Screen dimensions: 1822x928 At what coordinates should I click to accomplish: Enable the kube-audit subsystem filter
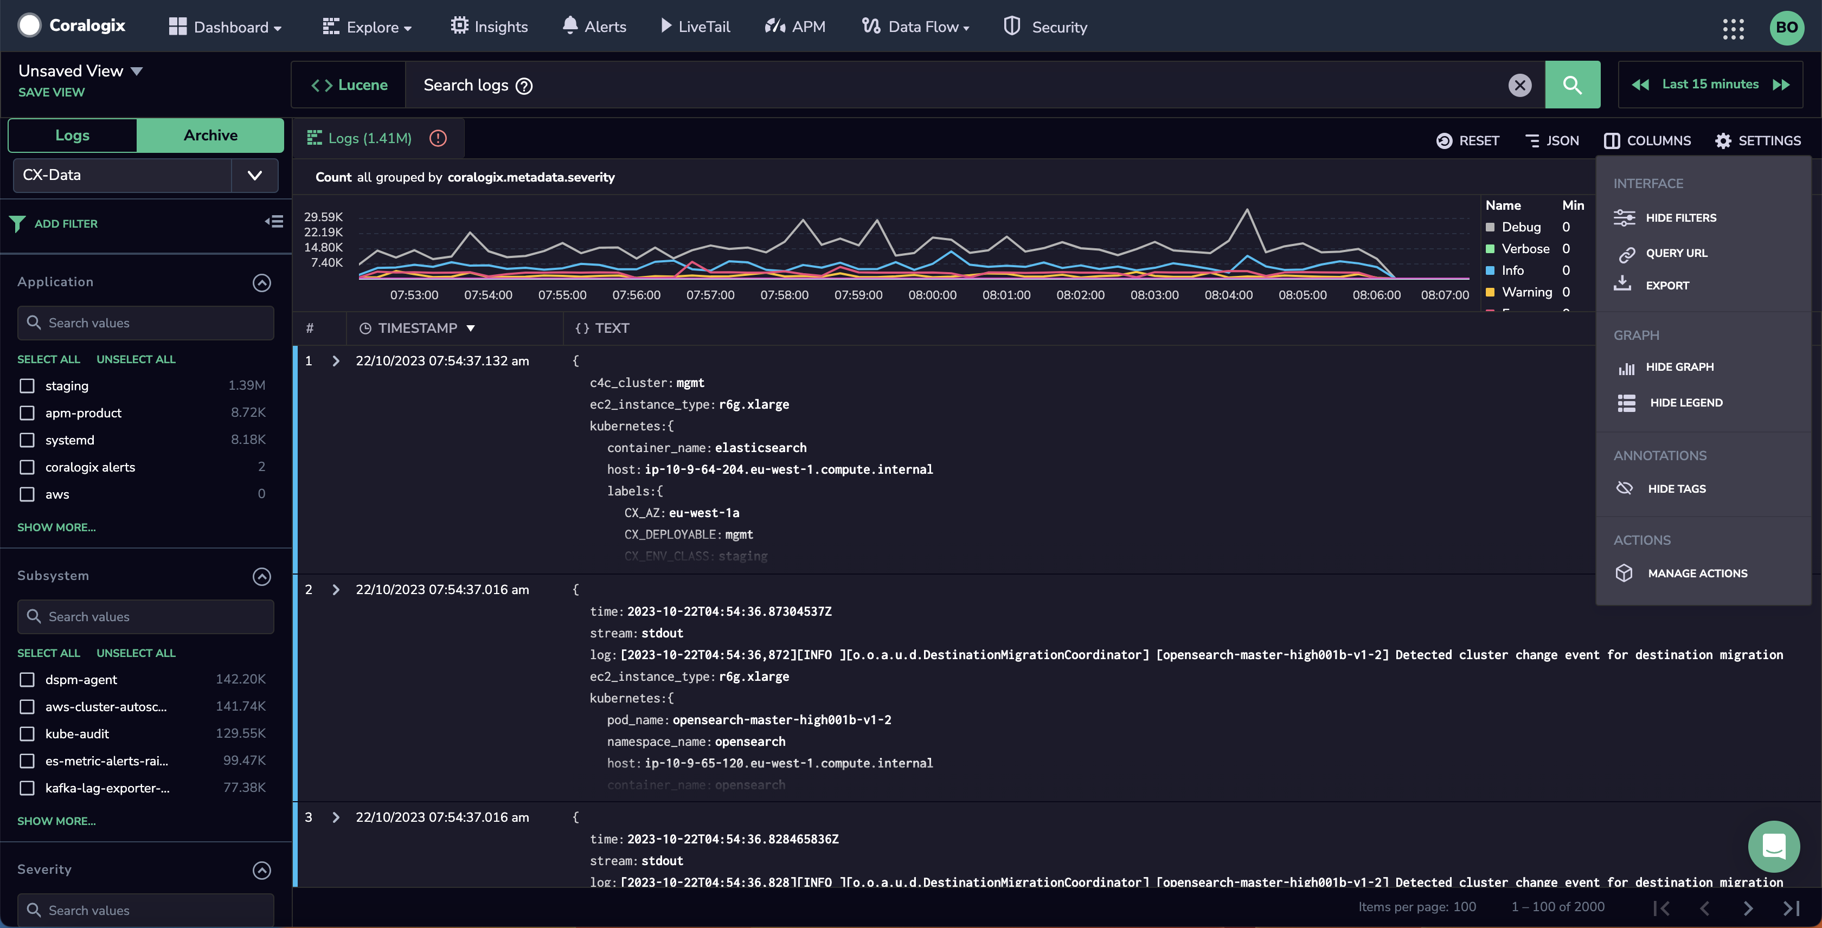point(26,734)
